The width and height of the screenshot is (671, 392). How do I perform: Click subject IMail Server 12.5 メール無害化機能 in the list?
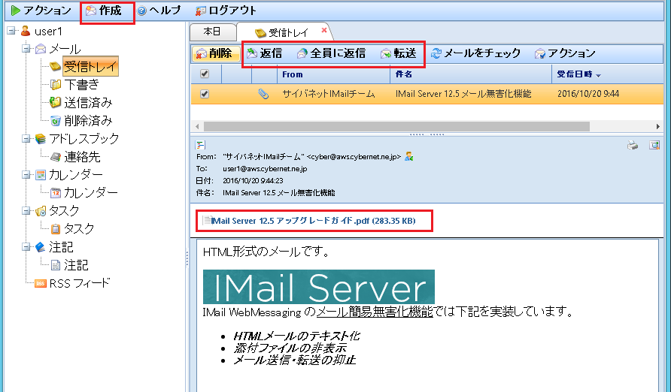(463, 94)
